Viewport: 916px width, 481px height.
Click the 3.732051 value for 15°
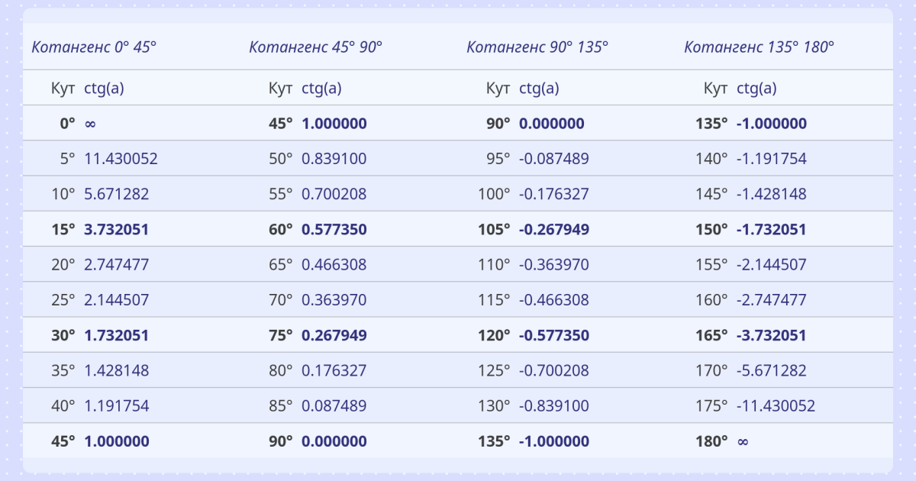tap(116, 229)
